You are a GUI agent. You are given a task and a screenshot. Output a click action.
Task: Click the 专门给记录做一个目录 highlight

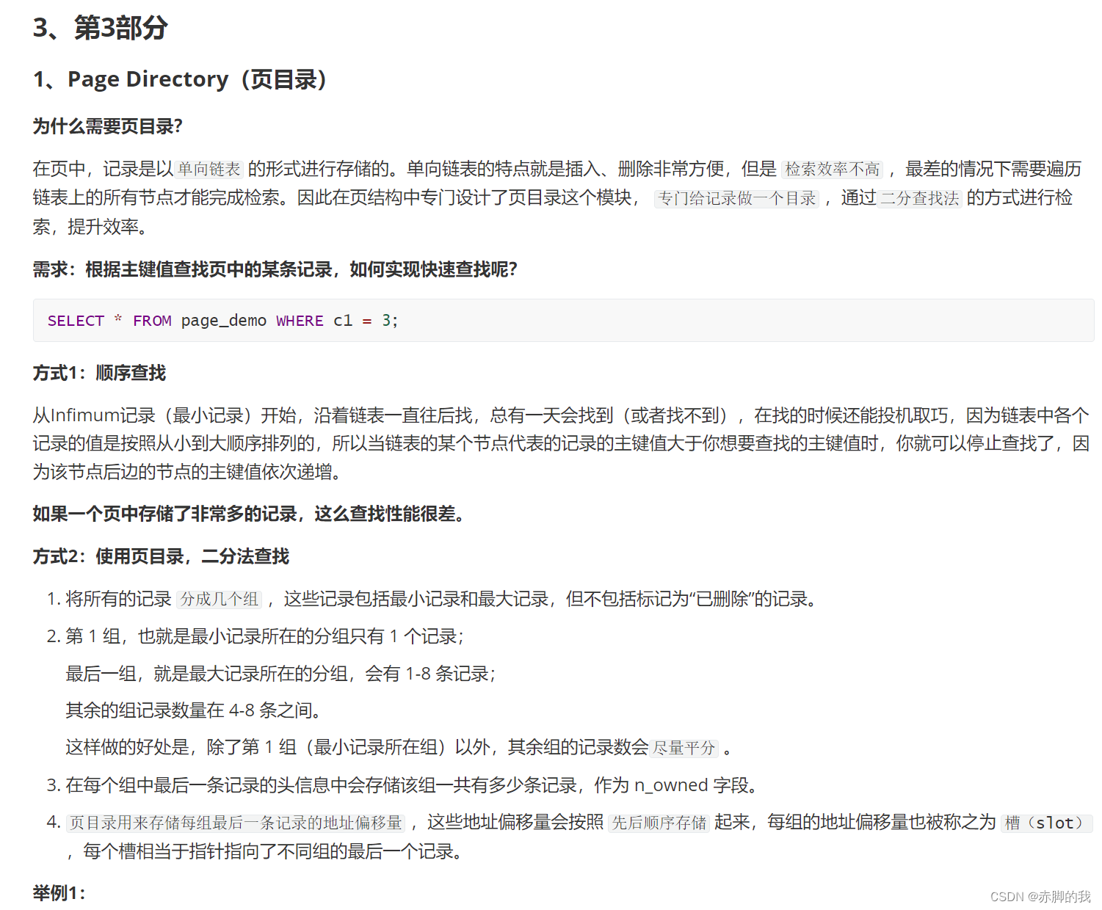[736, 198]
